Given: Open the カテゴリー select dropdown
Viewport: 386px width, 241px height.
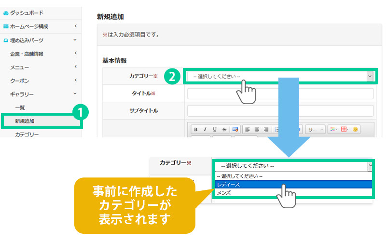Looking at the screenshot, I should point(279,76).
